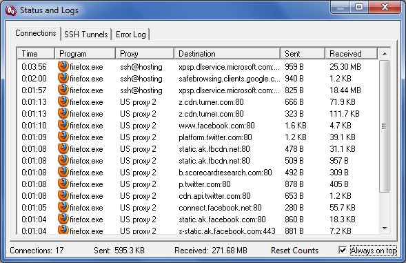Viewport: 406px width, 263px height.
Task: Click Firefox icon in the 71.9 KB row
Action: (63, 101)
